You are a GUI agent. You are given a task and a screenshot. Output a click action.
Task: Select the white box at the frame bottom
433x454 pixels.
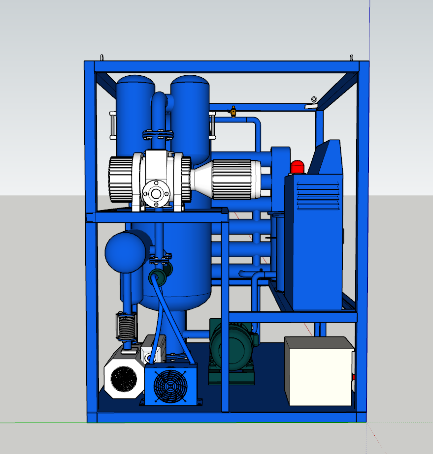pos(319,371)
